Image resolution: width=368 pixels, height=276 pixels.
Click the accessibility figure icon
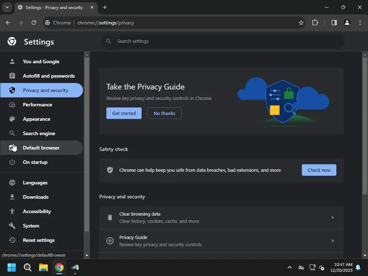click(x=12, y=211)
